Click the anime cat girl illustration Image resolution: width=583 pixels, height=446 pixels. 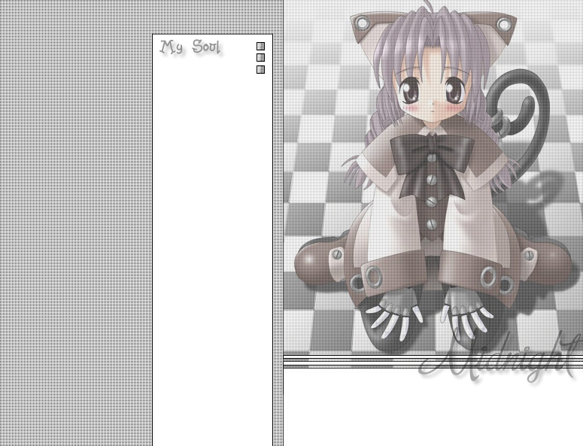(x=433, y=177)
